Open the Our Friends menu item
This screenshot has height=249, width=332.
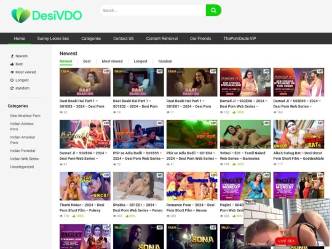200,39
